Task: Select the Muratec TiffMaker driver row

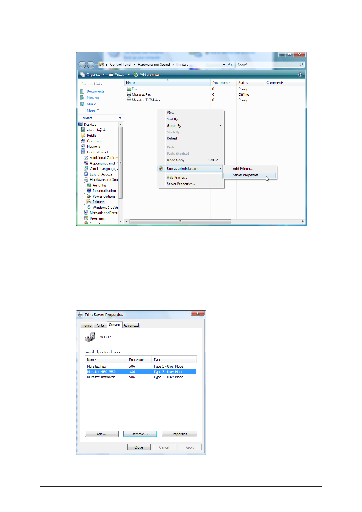Action: tap(141, 377)
